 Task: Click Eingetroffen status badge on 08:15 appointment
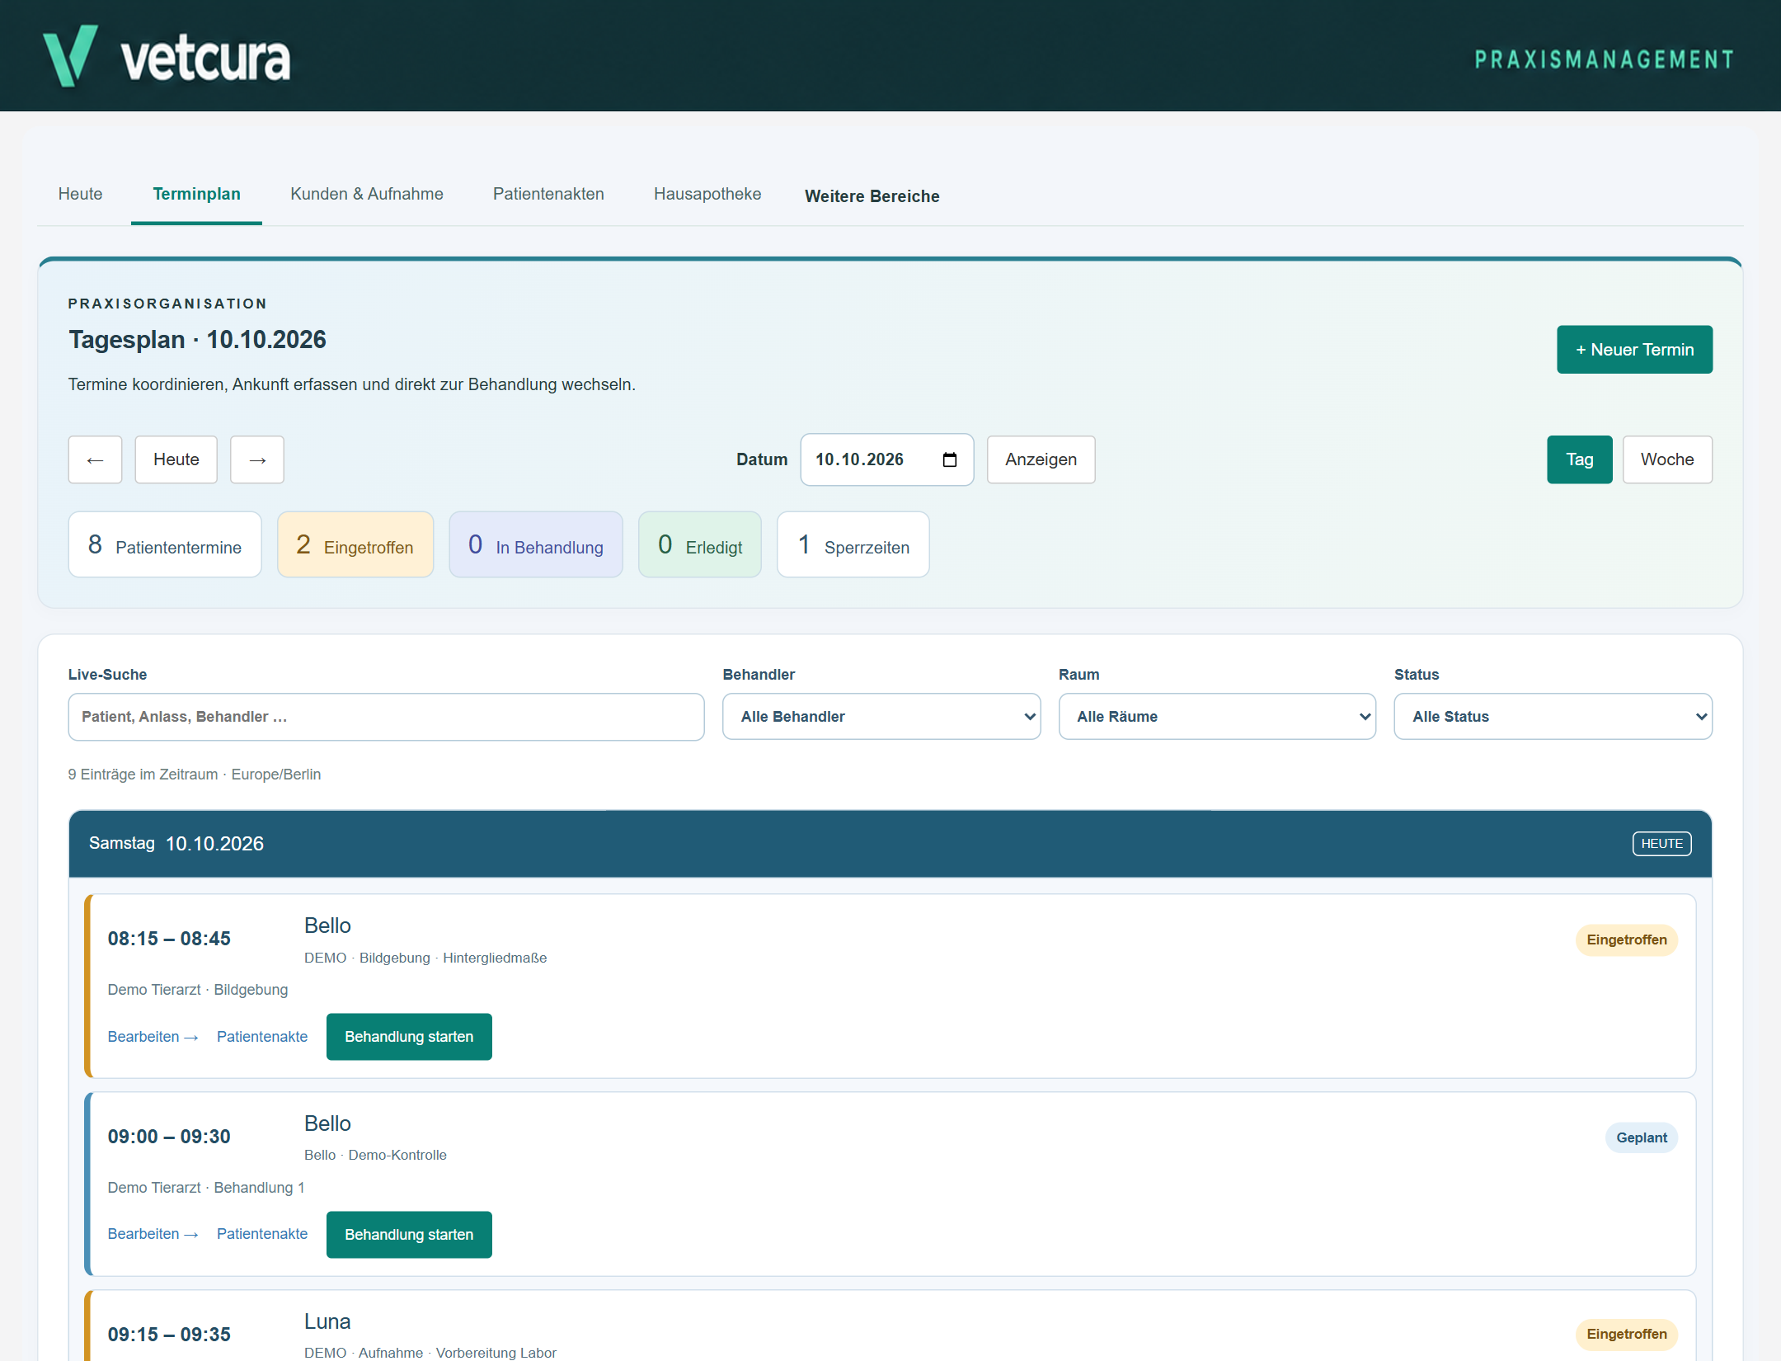pos(1626,940)
